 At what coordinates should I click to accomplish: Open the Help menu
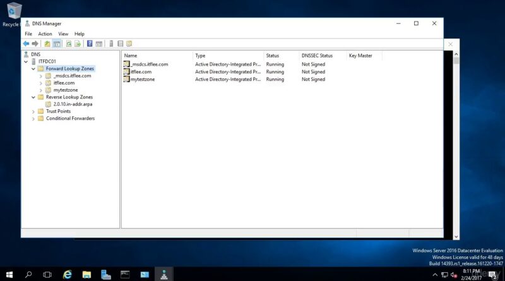pyautogui.click(x=80, y=34)
